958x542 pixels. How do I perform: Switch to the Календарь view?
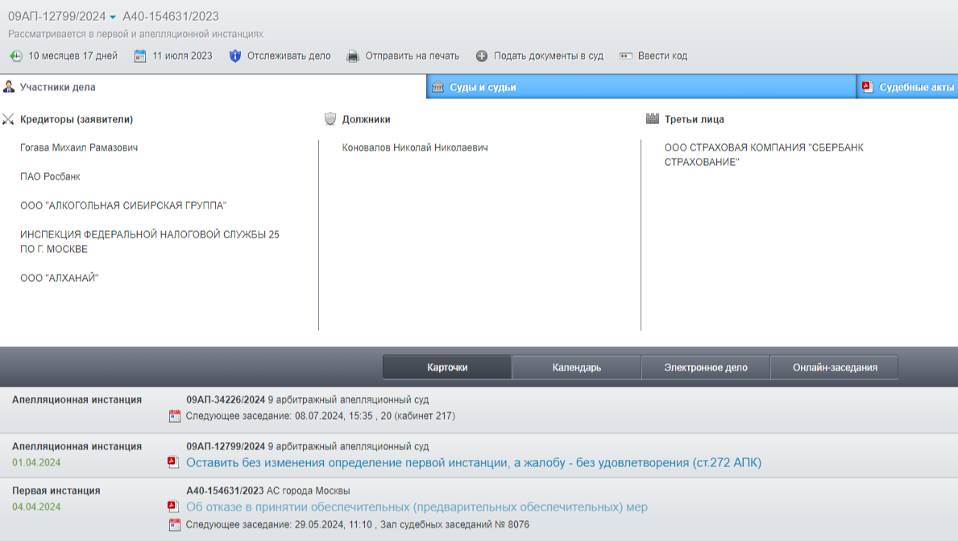coord(576,367)
